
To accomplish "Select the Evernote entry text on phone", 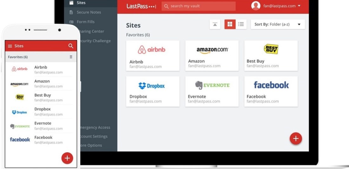I will click(49, 126).
